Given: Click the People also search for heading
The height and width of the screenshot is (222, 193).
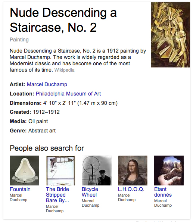Looking at the screenshot, I should [x=47, y=148].
